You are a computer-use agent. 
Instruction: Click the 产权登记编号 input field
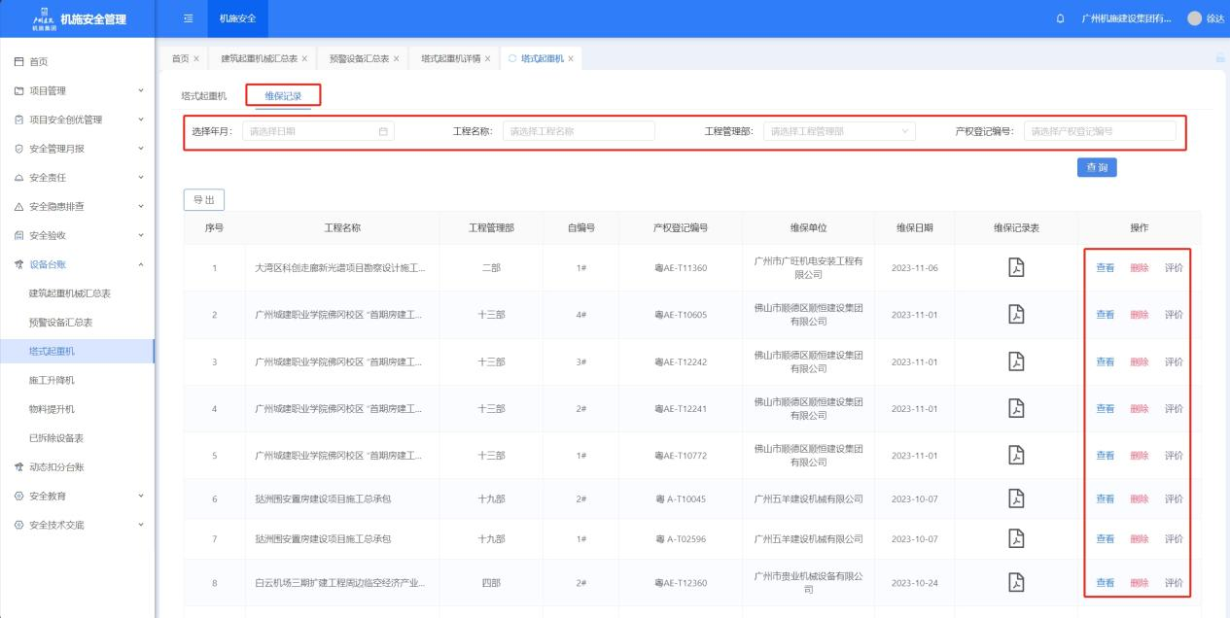point(1099,131)
